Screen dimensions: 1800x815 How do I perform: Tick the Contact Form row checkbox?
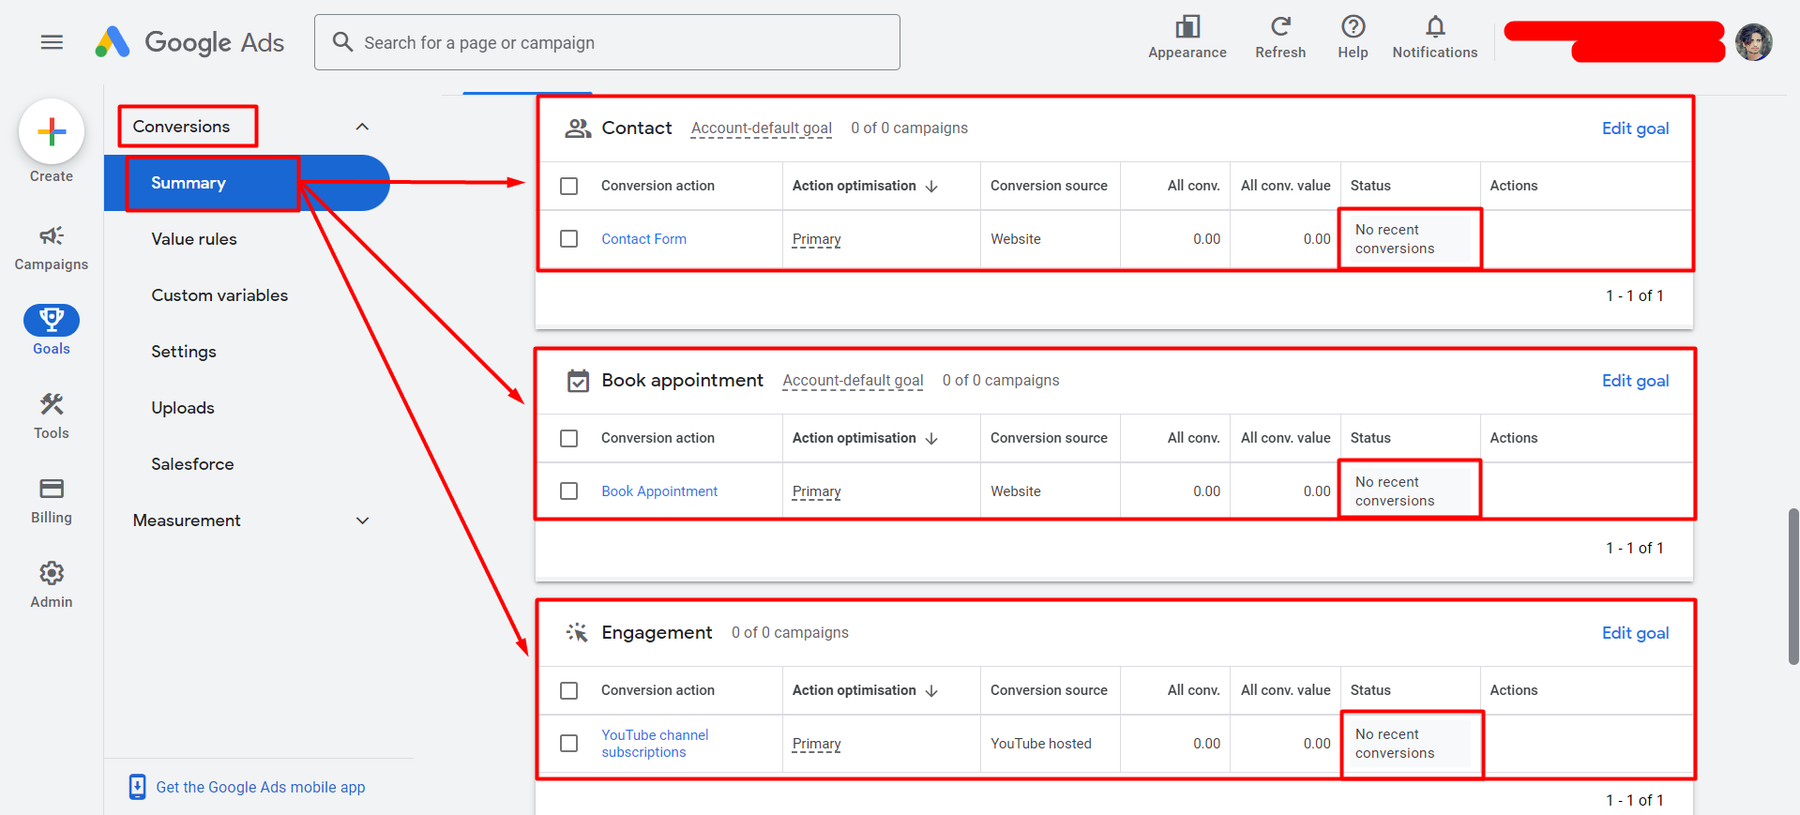pos(568,239)
